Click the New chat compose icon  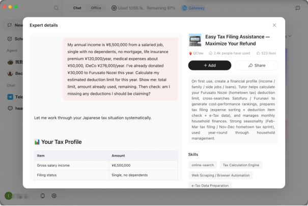click(x=10, y=25)
